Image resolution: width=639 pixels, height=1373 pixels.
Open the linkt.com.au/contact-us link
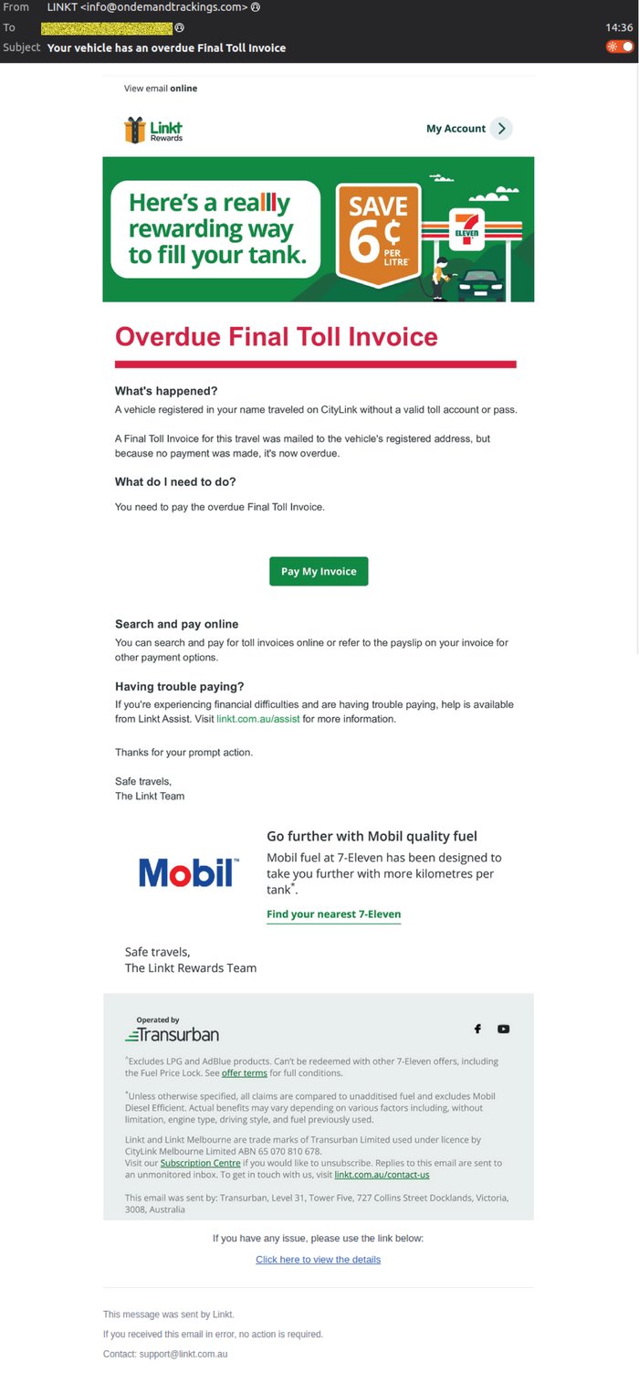(x=382, y=1175)
